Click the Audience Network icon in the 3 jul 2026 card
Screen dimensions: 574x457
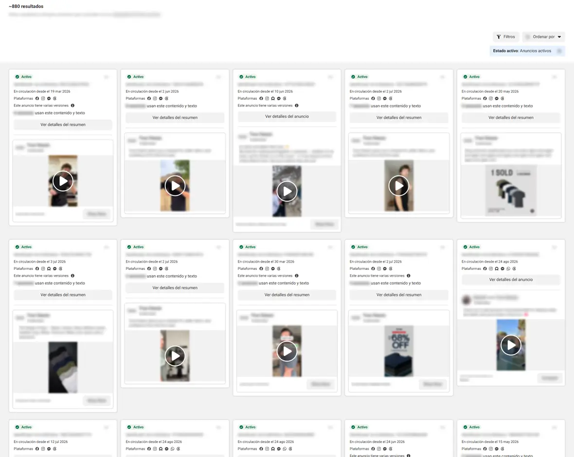[49, 268]
